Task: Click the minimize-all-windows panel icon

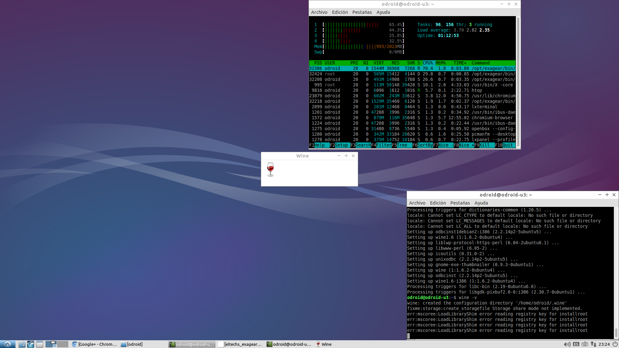Action: [40, 344]
